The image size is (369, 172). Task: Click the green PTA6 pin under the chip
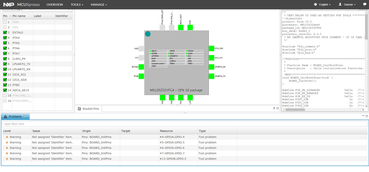[172, 98]
